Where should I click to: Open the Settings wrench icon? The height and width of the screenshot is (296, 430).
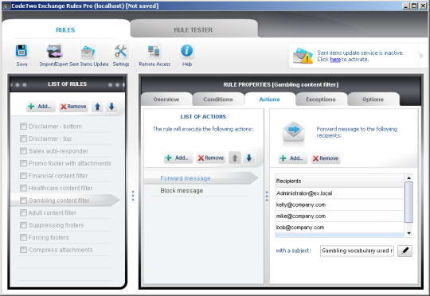(x=121, y=51)
